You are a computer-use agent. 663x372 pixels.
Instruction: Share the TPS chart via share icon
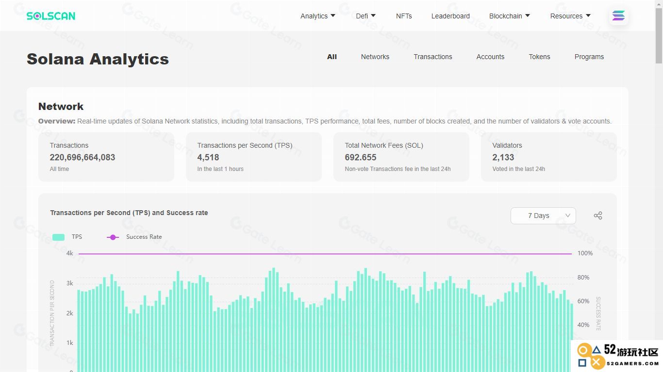pos(598,216)
